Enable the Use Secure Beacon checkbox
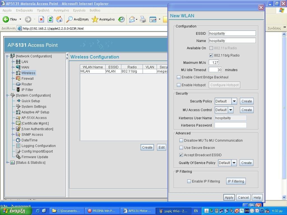Image resolution: width=287 pixels, height=215 pixels. [x=181, y=148]
